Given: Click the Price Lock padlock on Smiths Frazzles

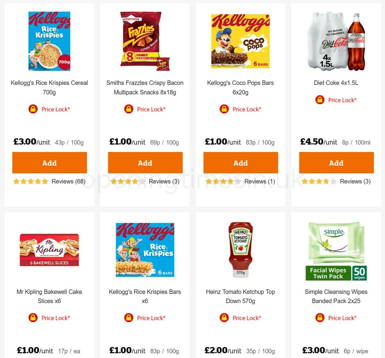Looking at the screenshot, I should (128, 109).
